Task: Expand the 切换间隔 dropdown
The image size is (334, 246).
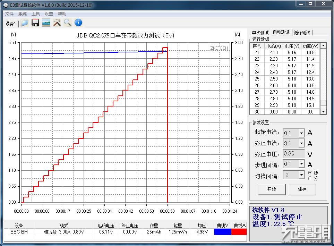Action: point(301,175)
